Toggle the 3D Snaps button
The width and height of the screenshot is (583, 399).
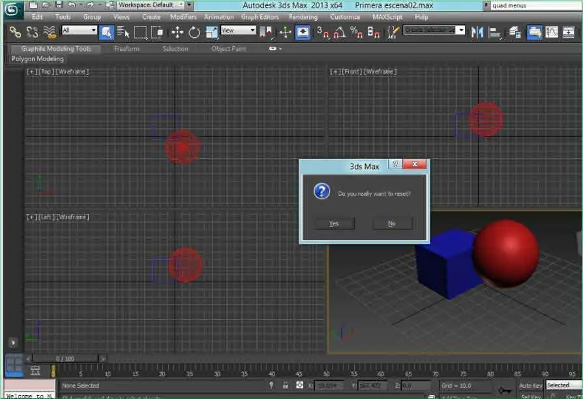(322, 33)
